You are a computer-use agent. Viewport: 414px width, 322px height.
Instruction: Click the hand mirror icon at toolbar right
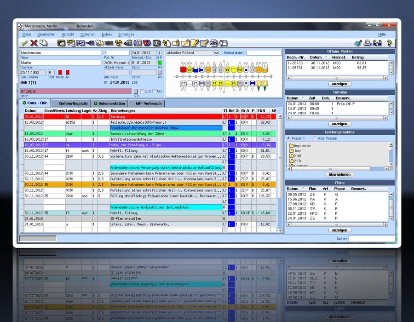coord(358,43)
